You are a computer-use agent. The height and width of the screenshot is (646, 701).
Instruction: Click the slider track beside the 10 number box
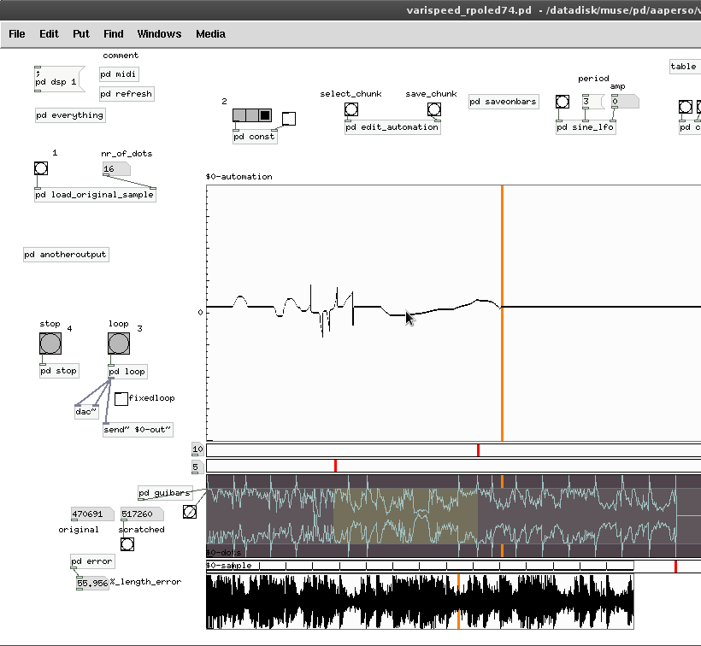[453, 449]
